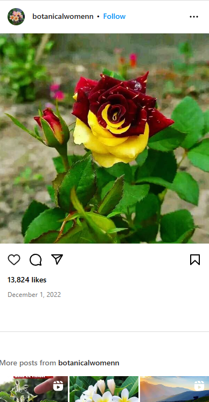Viewport: 209px width, 402px height.
Task: Open first reel thumbnail with finger
Action: 34,389
